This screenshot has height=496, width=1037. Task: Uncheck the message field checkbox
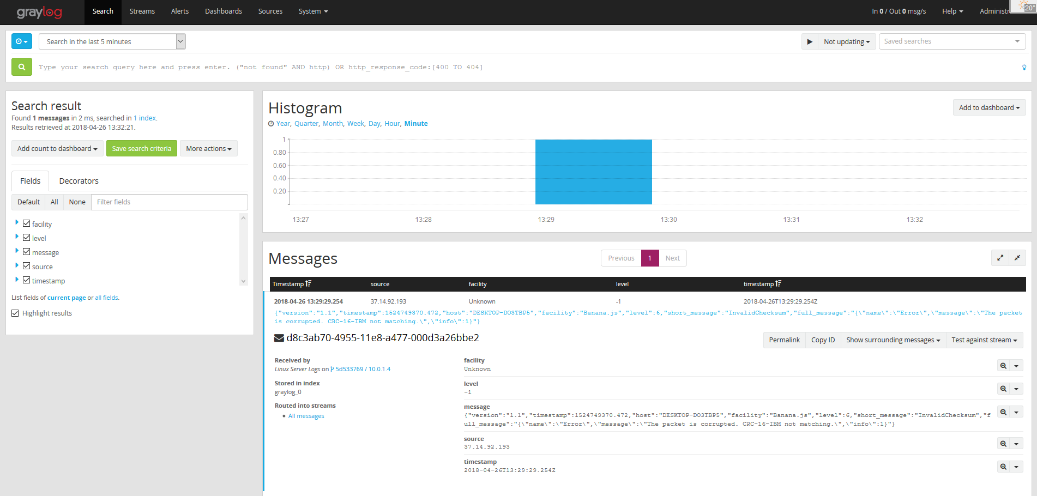[x=26, y=251]
